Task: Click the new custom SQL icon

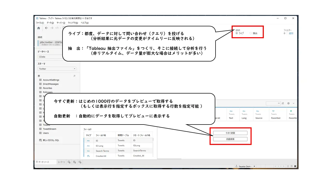Action: (x=40, y=140)
